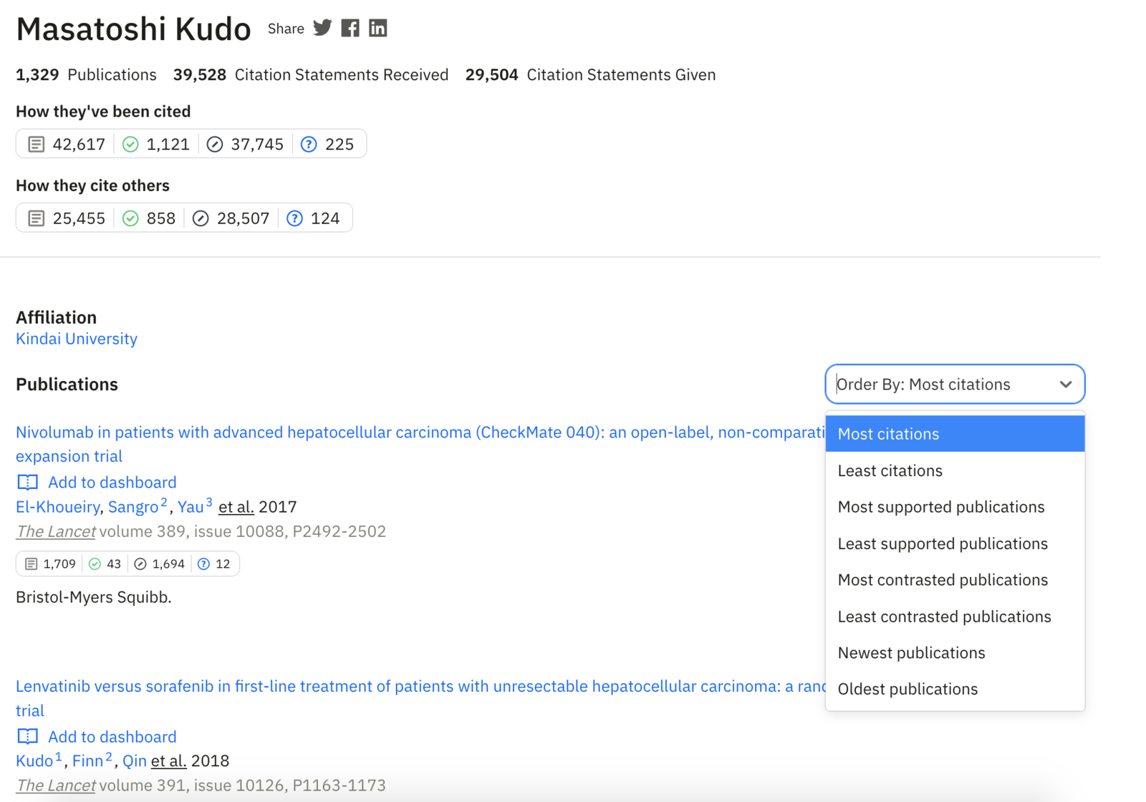Click the citing publications icon showing 42,617
The height and width of the screenshot is (802, 1146).
point(37,145)
